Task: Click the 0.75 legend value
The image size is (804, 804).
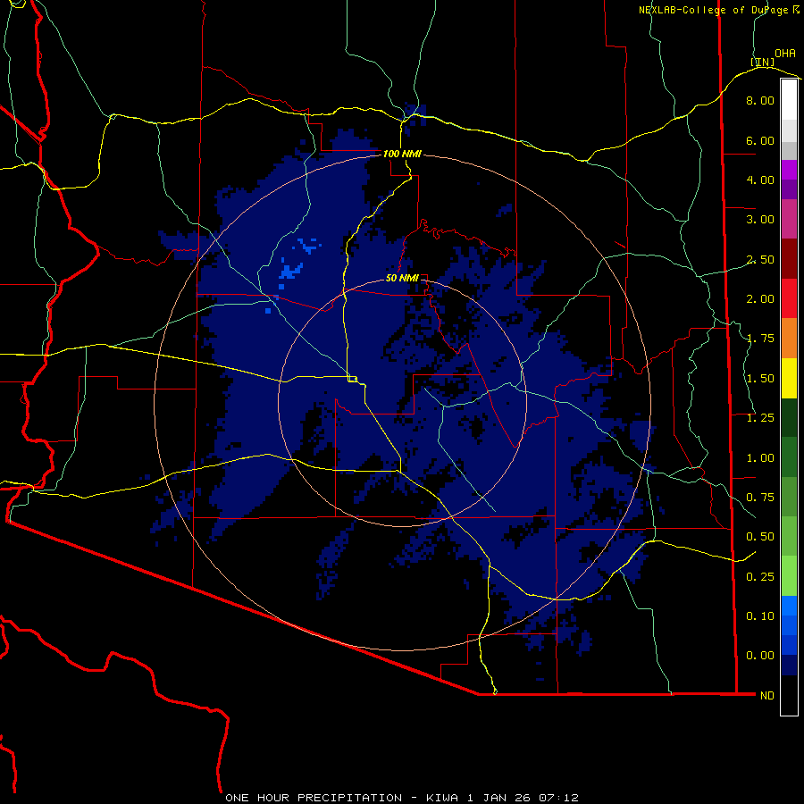Action: [760, 498]
